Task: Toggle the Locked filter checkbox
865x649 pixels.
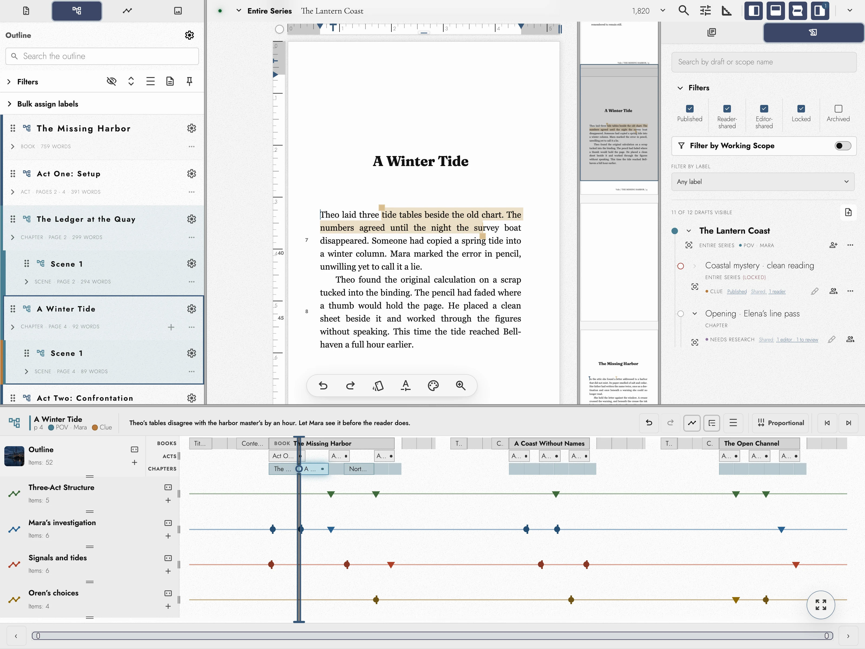Action: tap(801, 109)
